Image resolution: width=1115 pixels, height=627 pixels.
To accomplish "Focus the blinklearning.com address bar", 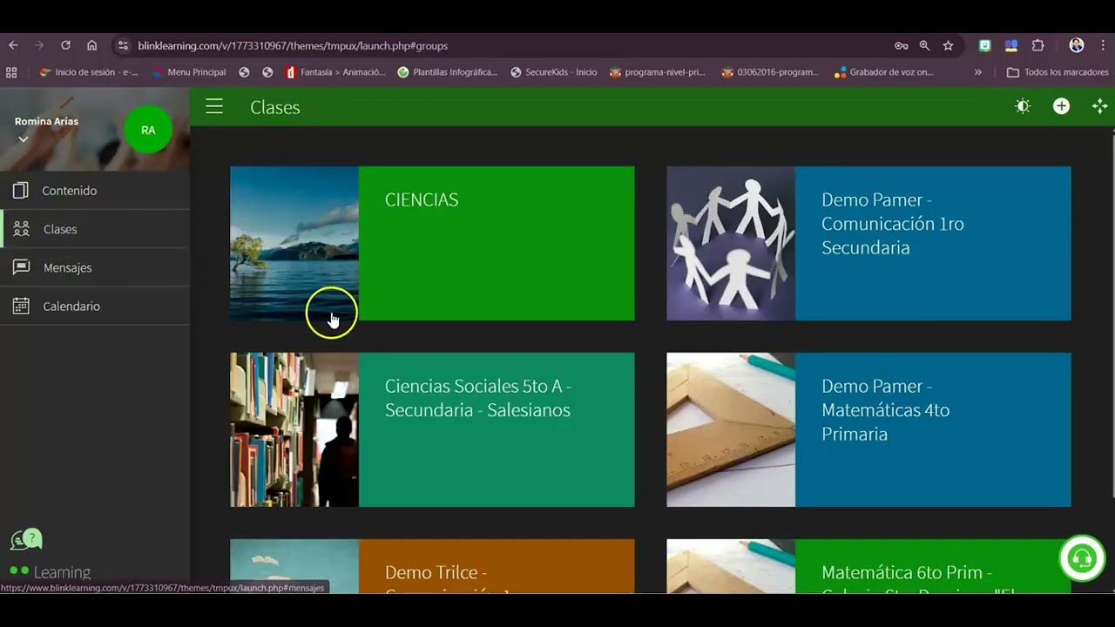I will point(505,45).
